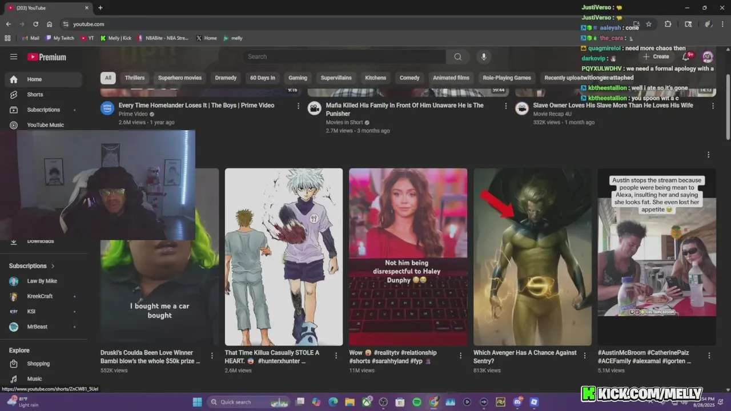Open Melly | Kick bookmark
Viewport: 731px width, 411px height.
[115, 38]
